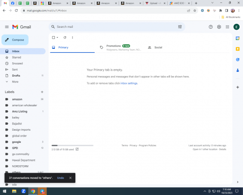Click the storage usage progress bar

pyautogui.click(x=72, y=145)
